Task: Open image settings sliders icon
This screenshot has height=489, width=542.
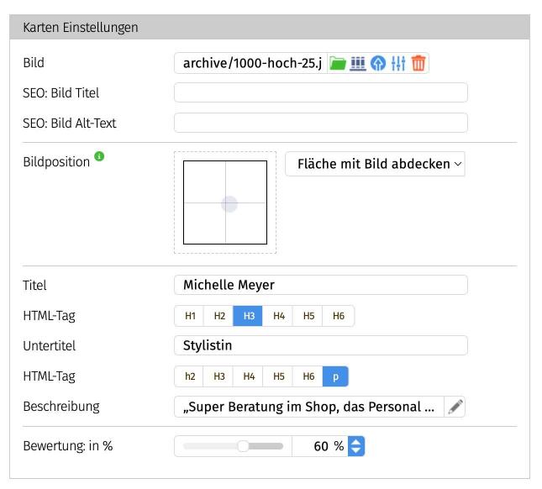Action: (x=398, y=64)
